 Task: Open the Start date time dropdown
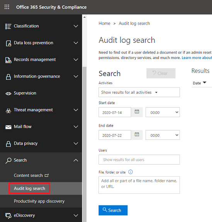(x=163, y=112)
